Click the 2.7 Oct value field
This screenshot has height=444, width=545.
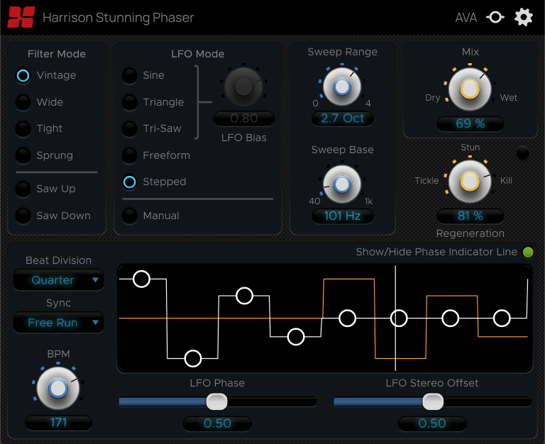pos(342,118)
